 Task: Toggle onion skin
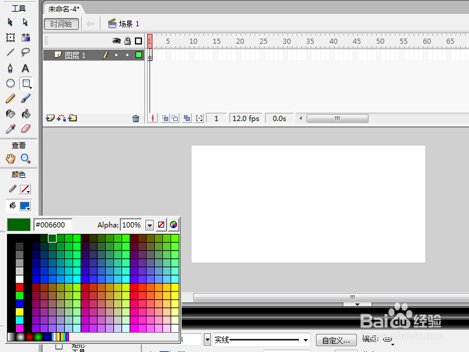coord(165,119)
